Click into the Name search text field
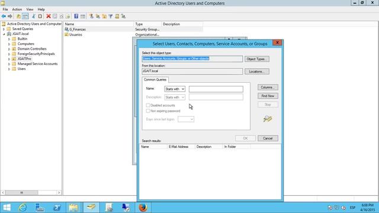379x213 pixels. click(x=216, y=89)
